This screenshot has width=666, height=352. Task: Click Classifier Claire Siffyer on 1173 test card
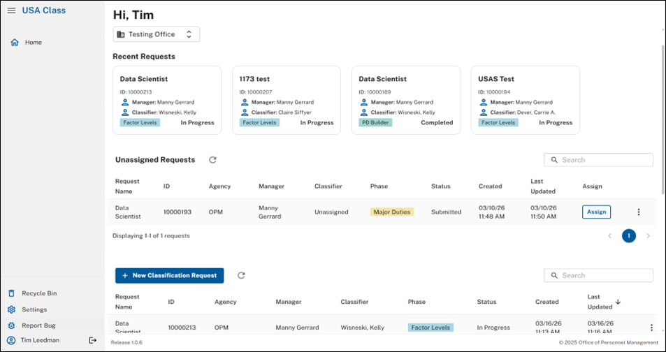coord(281,112)
